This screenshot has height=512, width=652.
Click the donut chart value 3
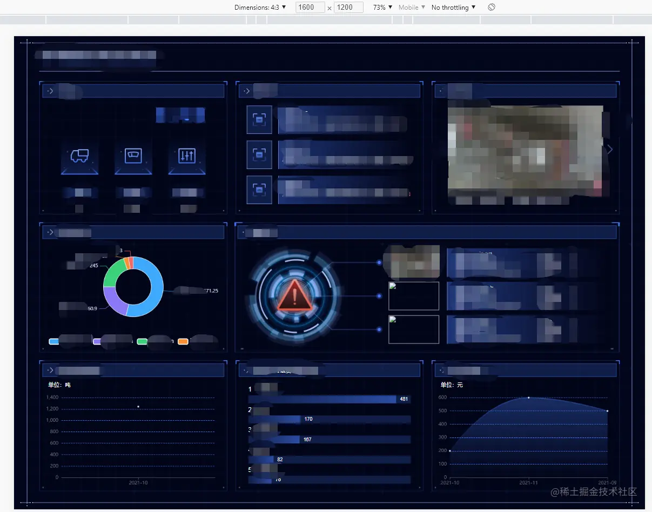click(x=121, y=251)
